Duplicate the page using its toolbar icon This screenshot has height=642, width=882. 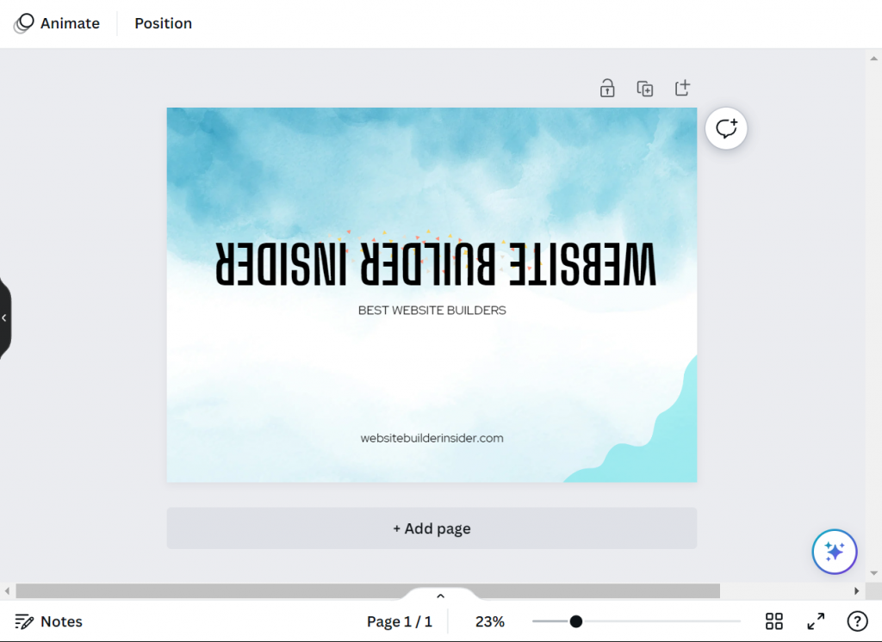(x=644, y=88)
